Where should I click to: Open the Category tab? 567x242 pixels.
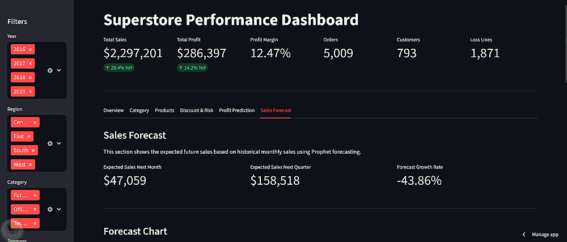point(139,111)
